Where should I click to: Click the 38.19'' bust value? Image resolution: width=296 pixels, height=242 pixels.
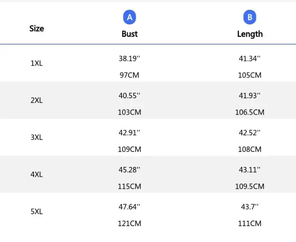coord(129,59)
